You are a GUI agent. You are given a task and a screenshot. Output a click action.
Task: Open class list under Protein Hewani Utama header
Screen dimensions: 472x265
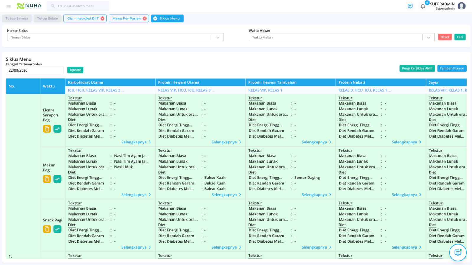[186, 90]
